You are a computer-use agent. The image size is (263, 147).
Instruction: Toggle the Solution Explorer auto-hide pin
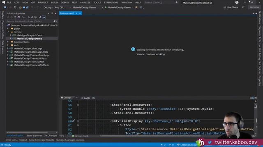coord(52,13)
